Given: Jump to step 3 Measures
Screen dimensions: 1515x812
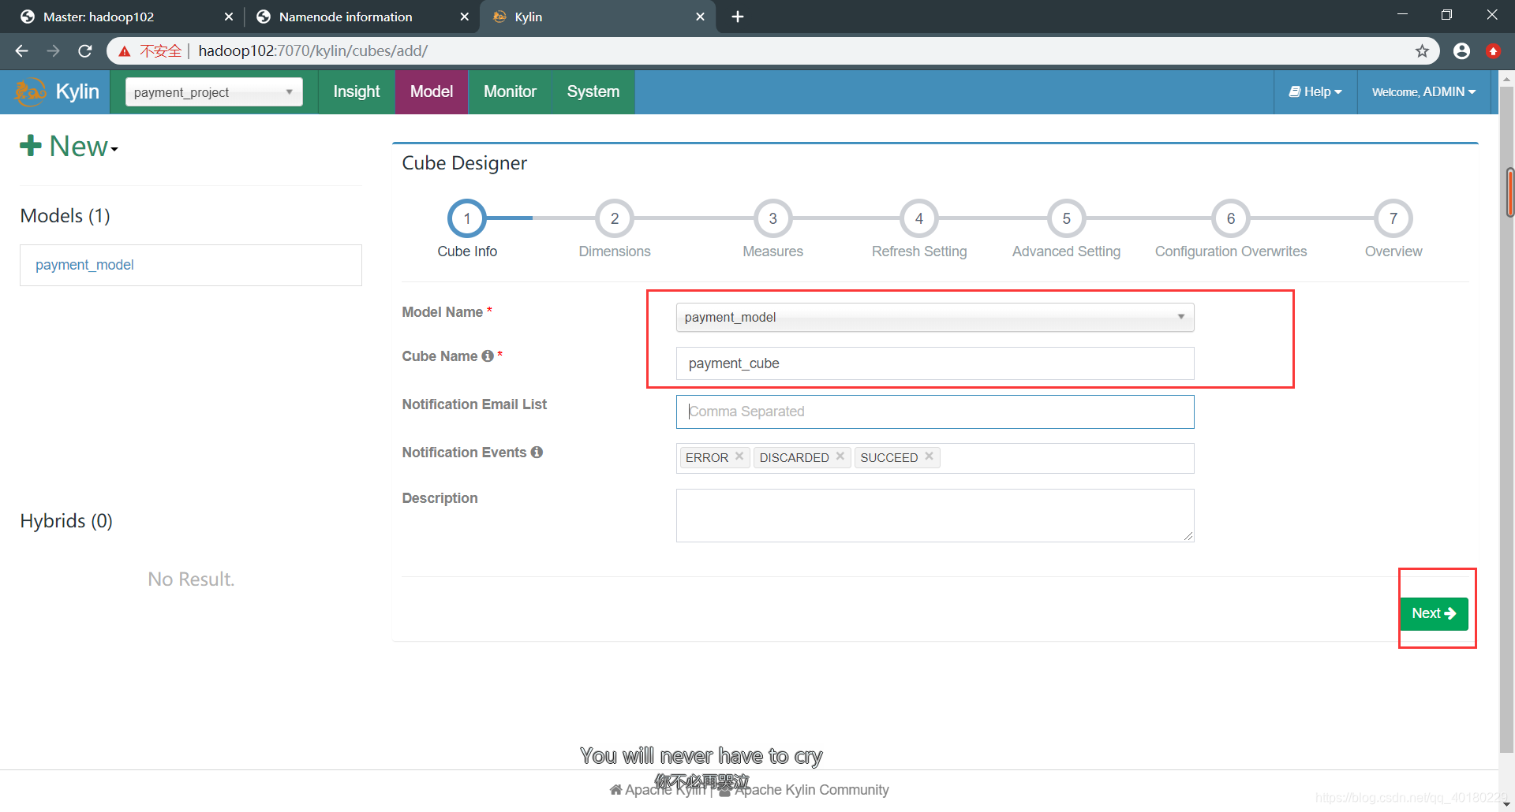Looking at the screenshot, I should (773, 218).
